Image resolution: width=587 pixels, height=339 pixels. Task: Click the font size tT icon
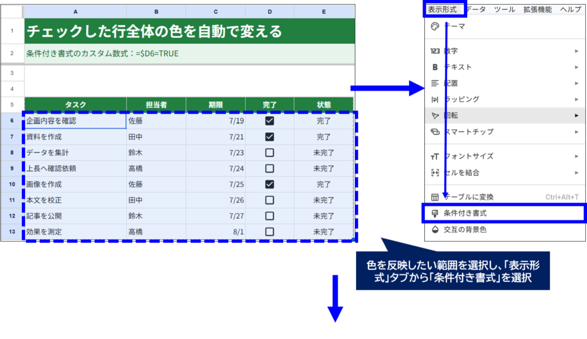[435, 156]
